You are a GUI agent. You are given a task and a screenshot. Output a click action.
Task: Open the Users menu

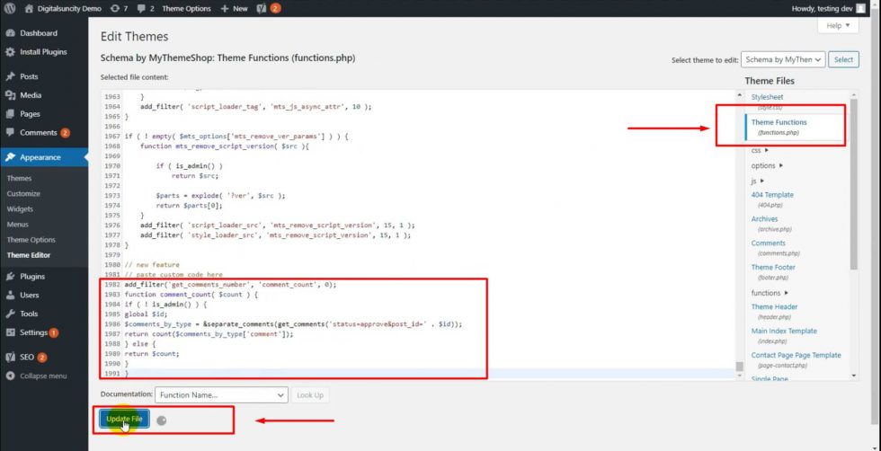[x=29, y=295]
